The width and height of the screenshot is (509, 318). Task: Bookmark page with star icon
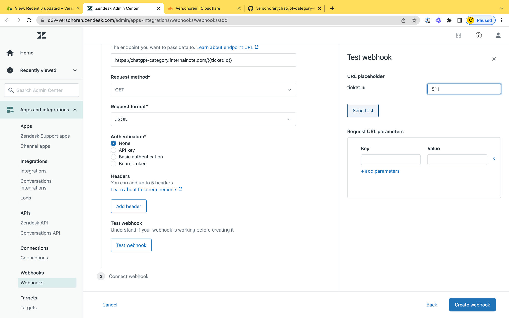[414, 20]
